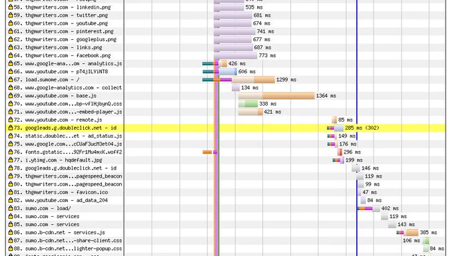Open request 61 thgwriters.com - pinterest.png
This screenshot has height=256, width=453.
pos(63,31)
